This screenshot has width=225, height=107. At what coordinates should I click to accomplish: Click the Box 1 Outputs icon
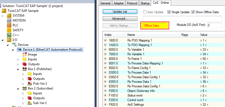tap(30, 79)
